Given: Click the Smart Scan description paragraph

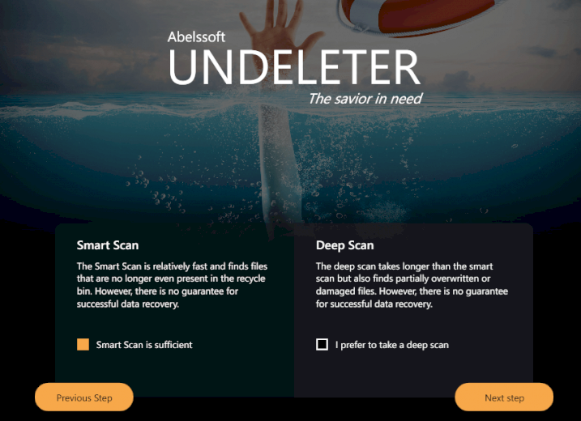Looking at the screenshot, I should point(172,285).
